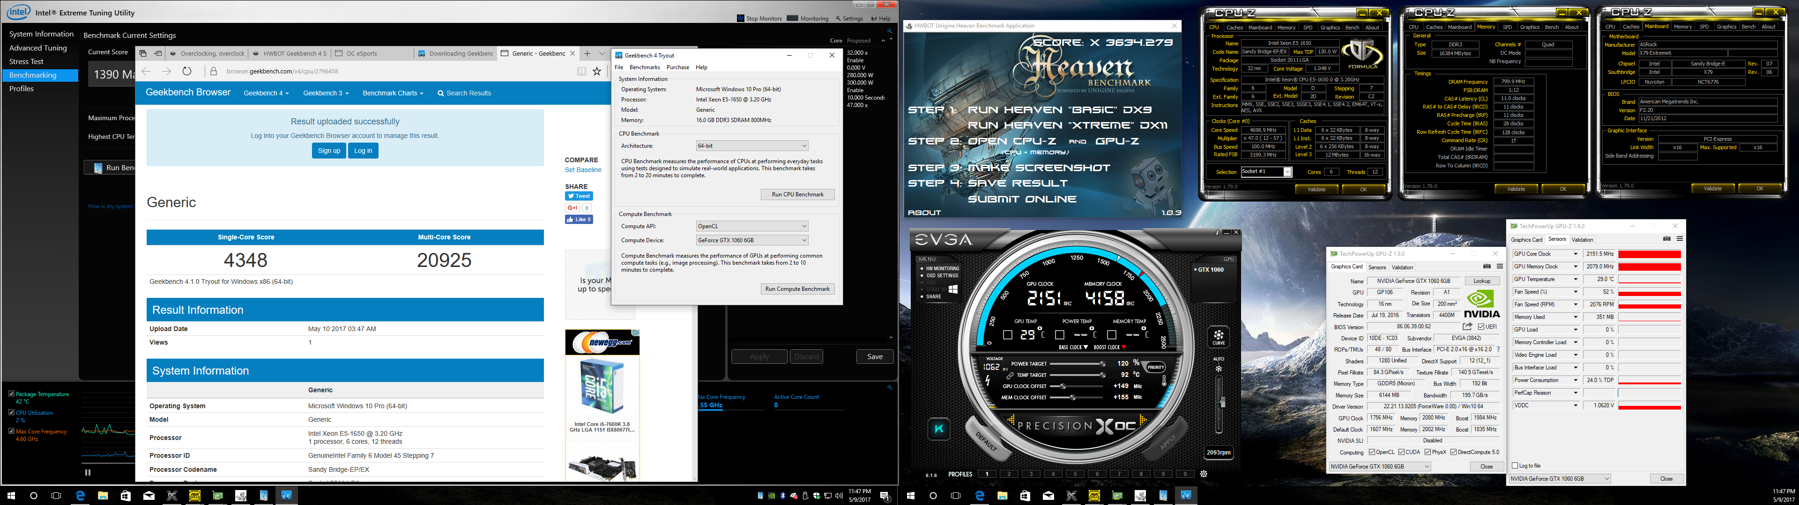1799x505 pixels.
Task: Click the BIOS export share icon in GPU-Z
Action: click(x=1467, y=326)
